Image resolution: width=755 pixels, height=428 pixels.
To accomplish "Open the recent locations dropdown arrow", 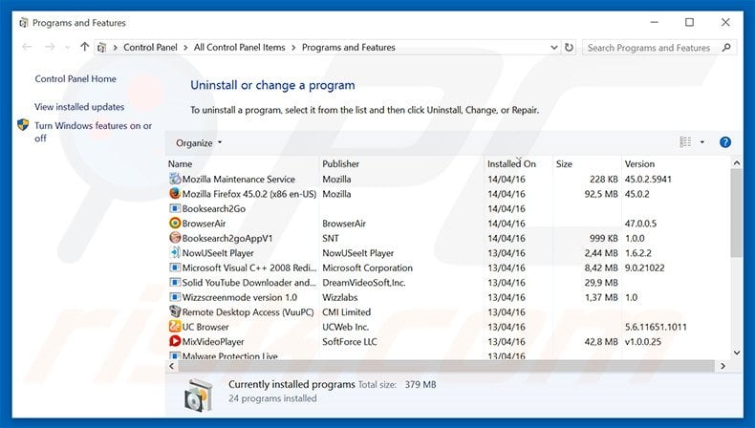I will pyautogui.click(x=68, y=47).
